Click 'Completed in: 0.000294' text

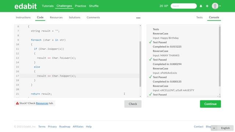(x=167, y=64)
